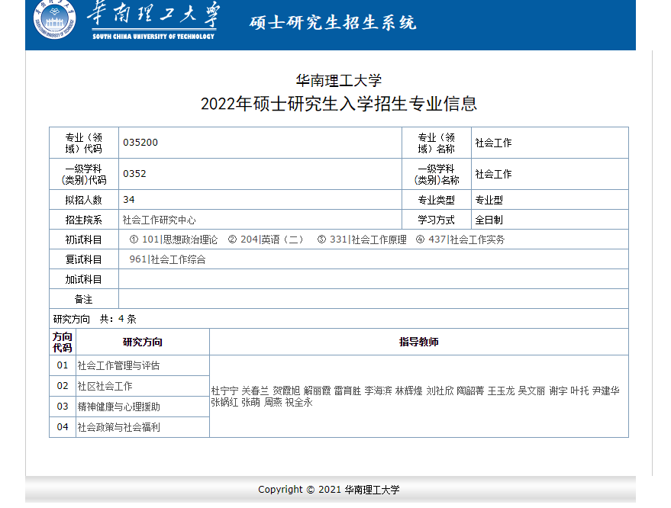
Task: Click the 拟招人数 label cell
Action: pyautogui.click(x=84, y=200)
